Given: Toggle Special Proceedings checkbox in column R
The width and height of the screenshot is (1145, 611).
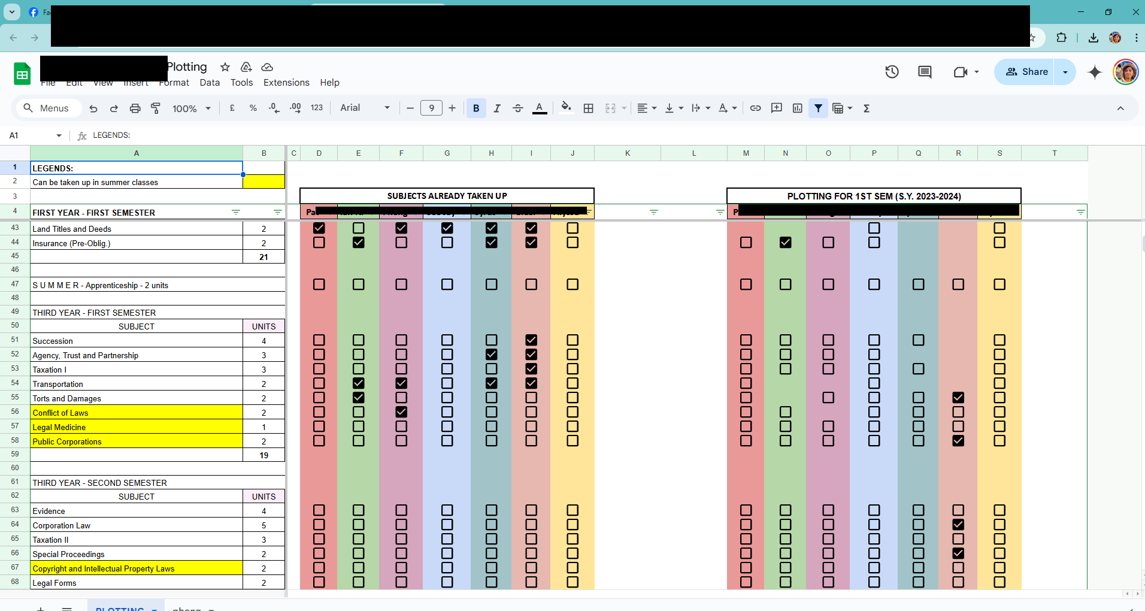Looking at the screenshot, I should (x=958, y=553).
